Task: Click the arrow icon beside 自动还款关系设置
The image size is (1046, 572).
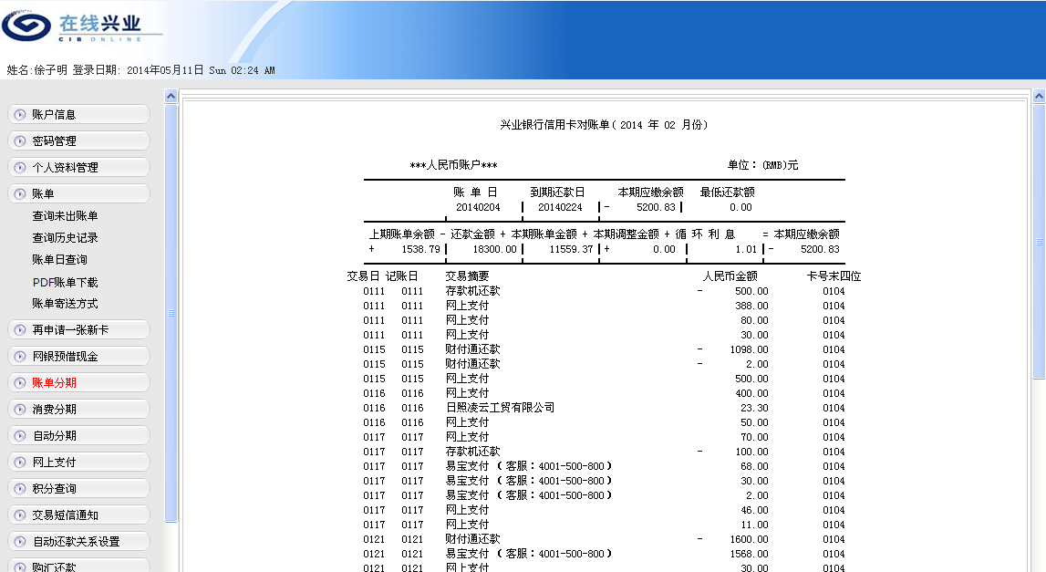Action: [x=20, y=541]
